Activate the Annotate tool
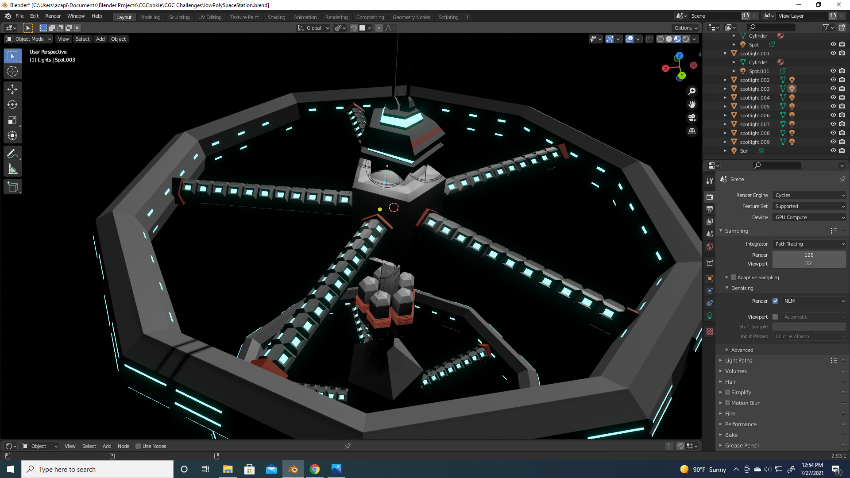This screenshot has width=850, height=478. pos(12,154)
